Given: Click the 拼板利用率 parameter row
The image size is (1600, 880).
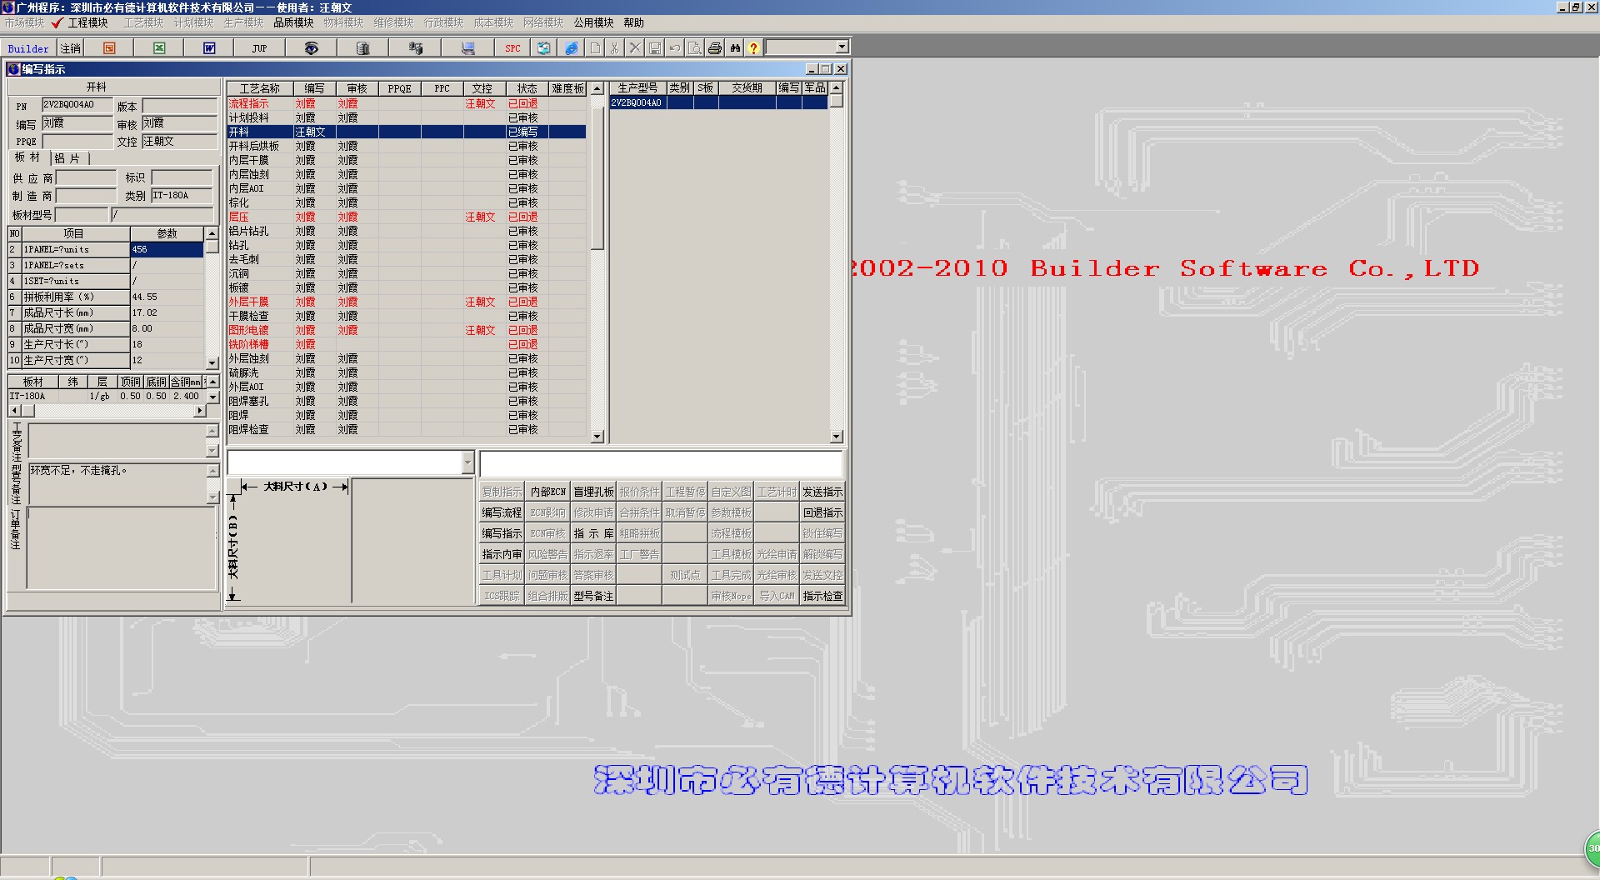Looking at the screenshot, I should tap(106, 297).
